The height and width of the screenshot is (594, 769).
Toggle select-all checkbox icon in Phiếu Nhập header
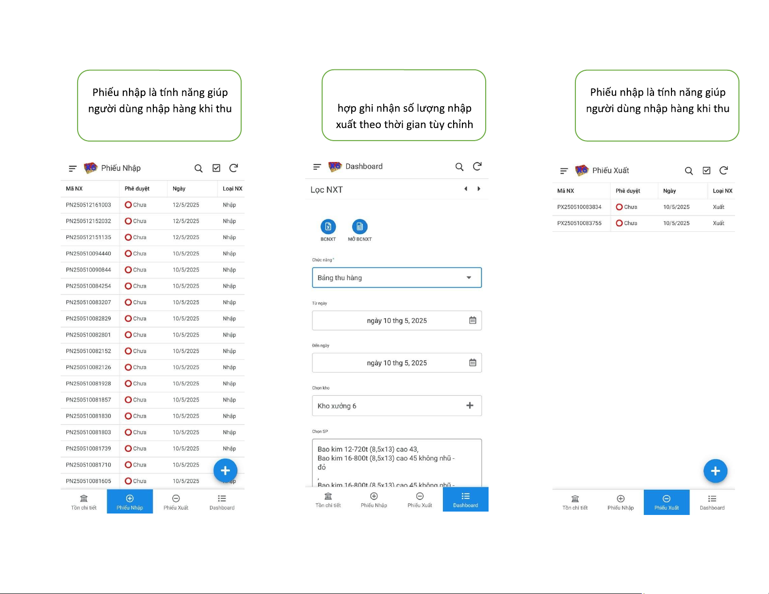(216, 168)
